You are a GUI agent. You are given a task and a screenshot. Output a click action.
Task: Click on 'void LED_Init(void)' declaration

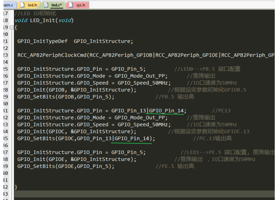[x=44, y=20]
